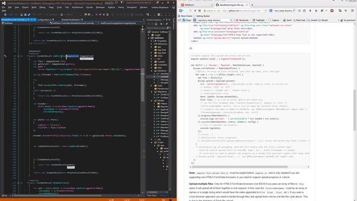Click Save icon in Visual Studio toolbar
This screenshot has height=201, width=357.
(x=25, y=15)
